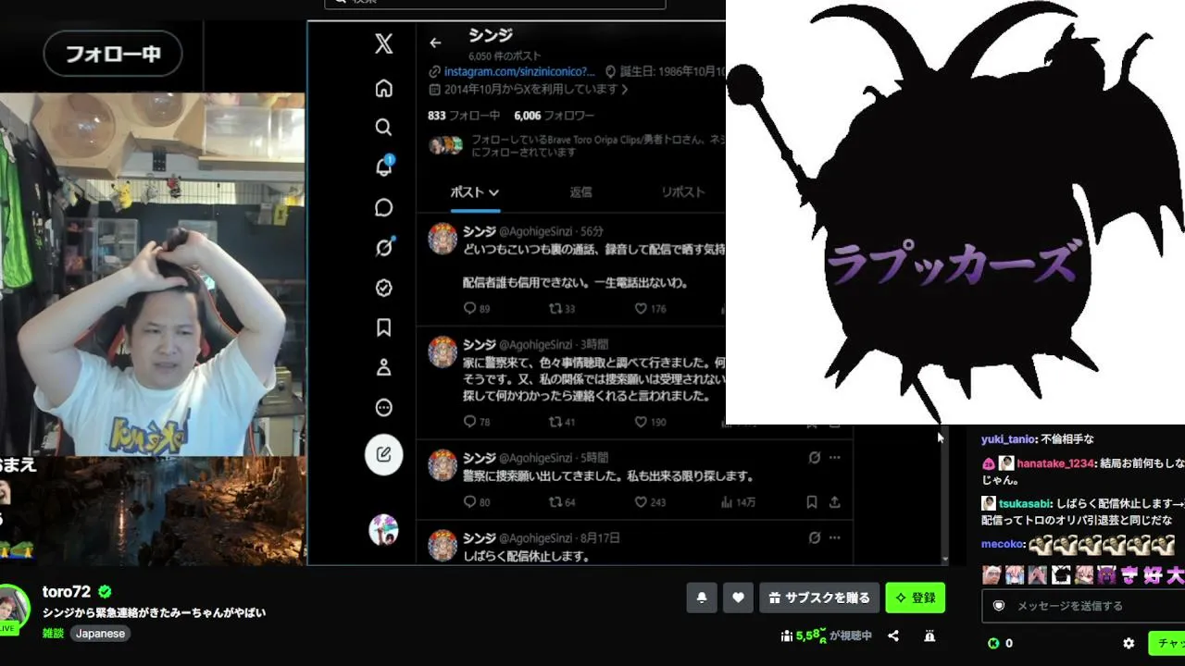
Task: Open @AgohigeSinzi handle on 3時間 post
Action: coord(537,345)
